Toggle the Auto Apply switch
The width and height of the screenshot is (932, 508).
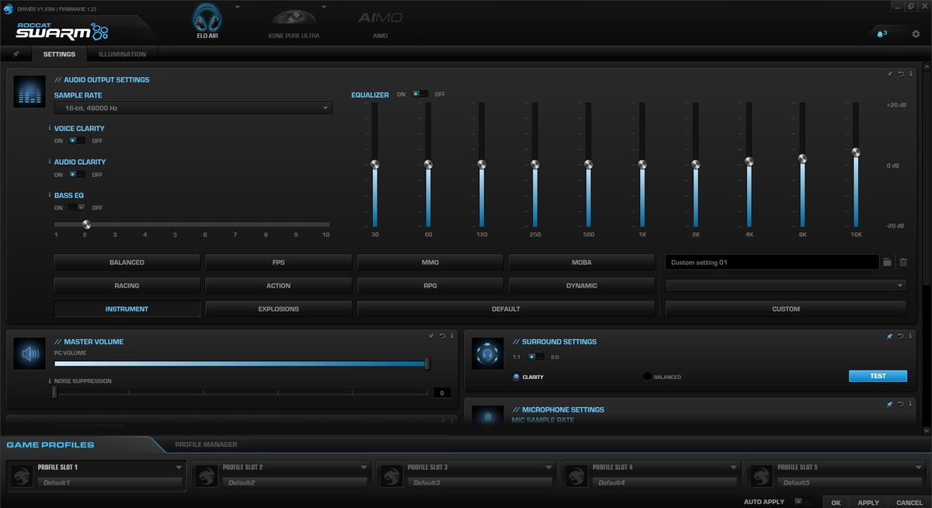pos(803,502)
